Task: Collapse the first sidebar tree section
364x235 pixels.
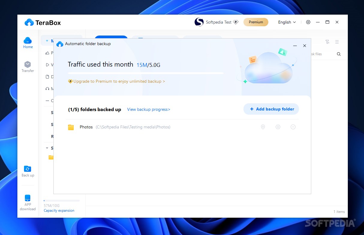Action: [47, 41]
